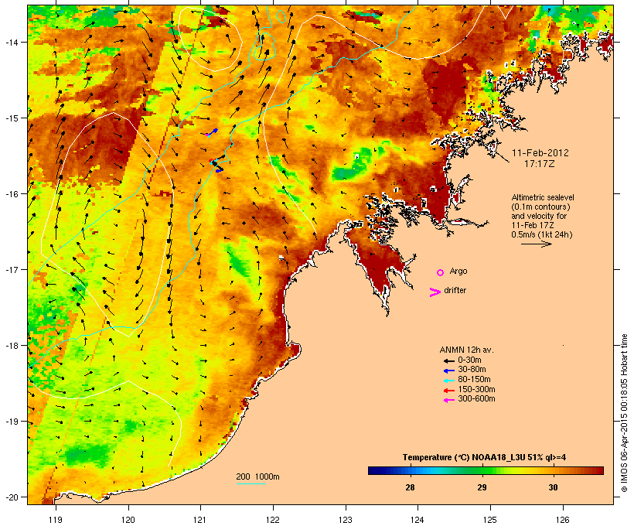
Task: Click the latitude label -14
Action: pyautogui.click(x=11, y=42)
